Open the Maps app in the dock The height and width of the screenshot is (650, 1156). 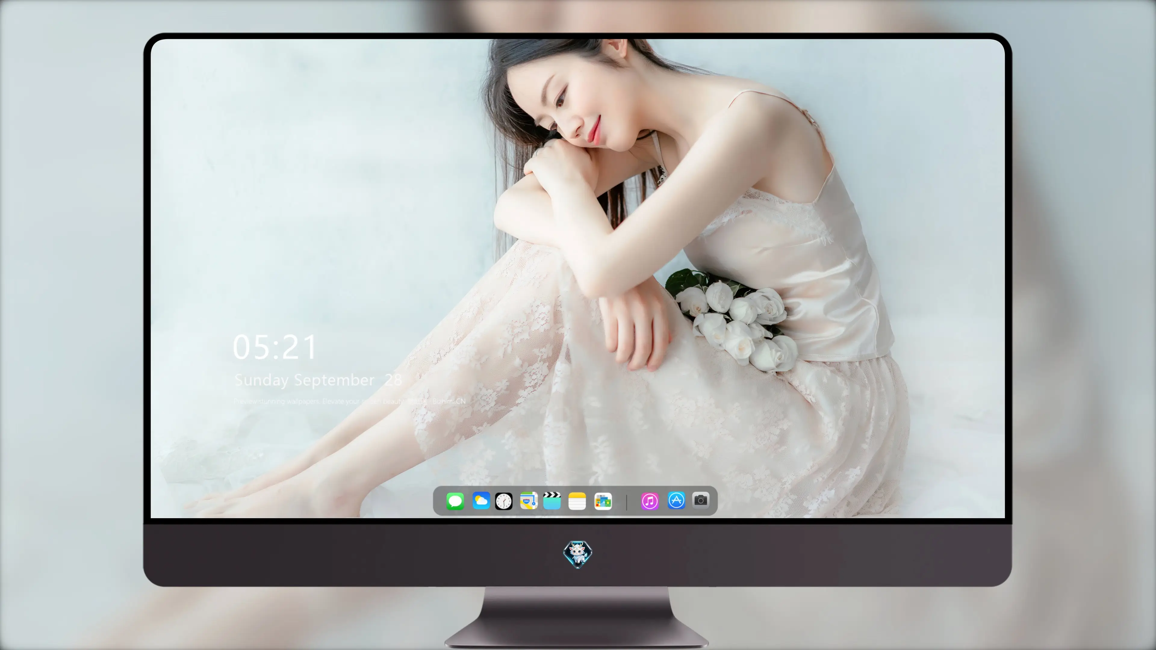tap(529, 501)
